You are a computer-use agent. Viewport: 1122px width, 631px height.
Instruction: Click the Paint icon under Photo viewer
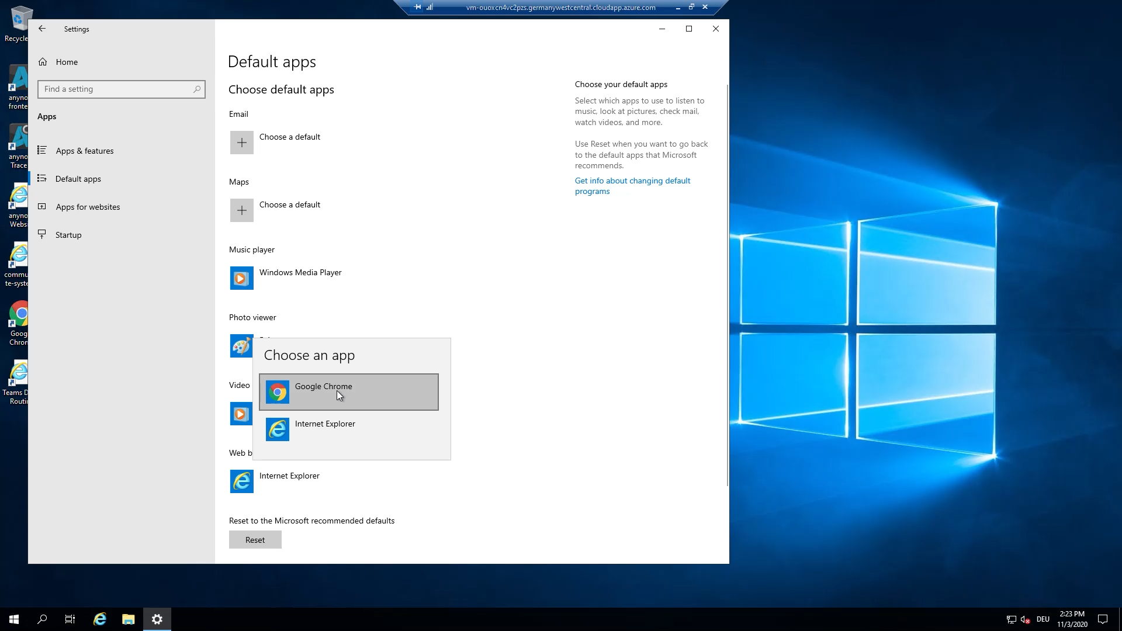click(x=241, y=346)
